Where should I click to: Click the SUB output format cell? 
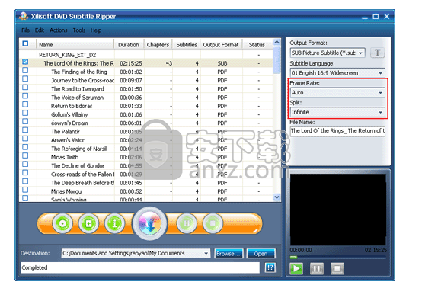point(222,63)
